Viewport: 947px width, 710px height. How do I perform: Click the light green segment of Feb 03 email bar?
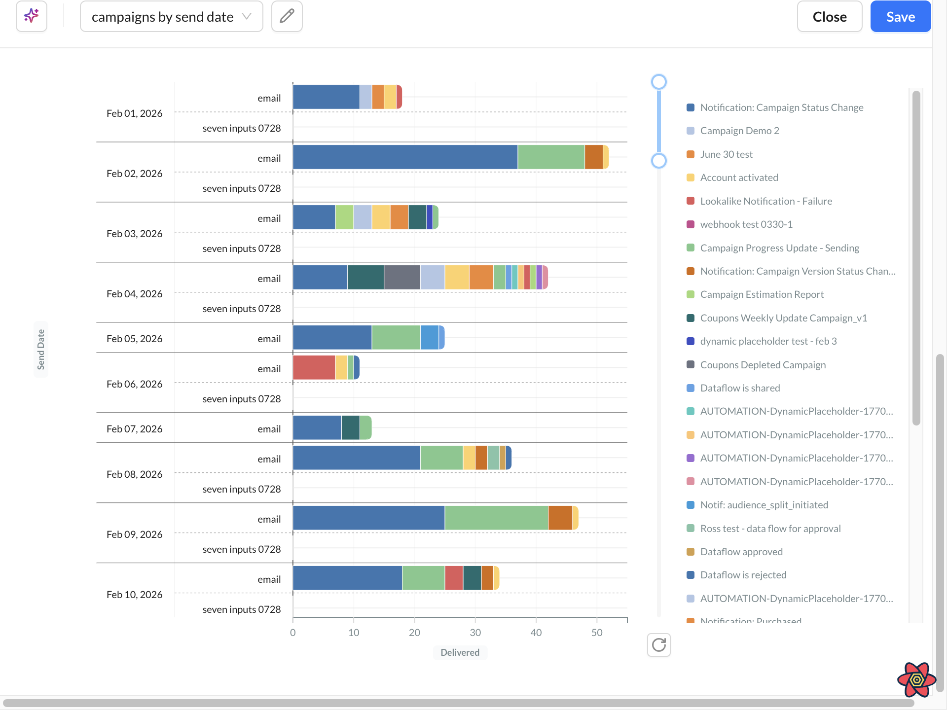coord(344,217)
